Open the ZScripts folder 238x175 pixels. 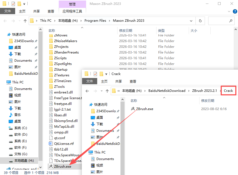[x=60, y=58]
